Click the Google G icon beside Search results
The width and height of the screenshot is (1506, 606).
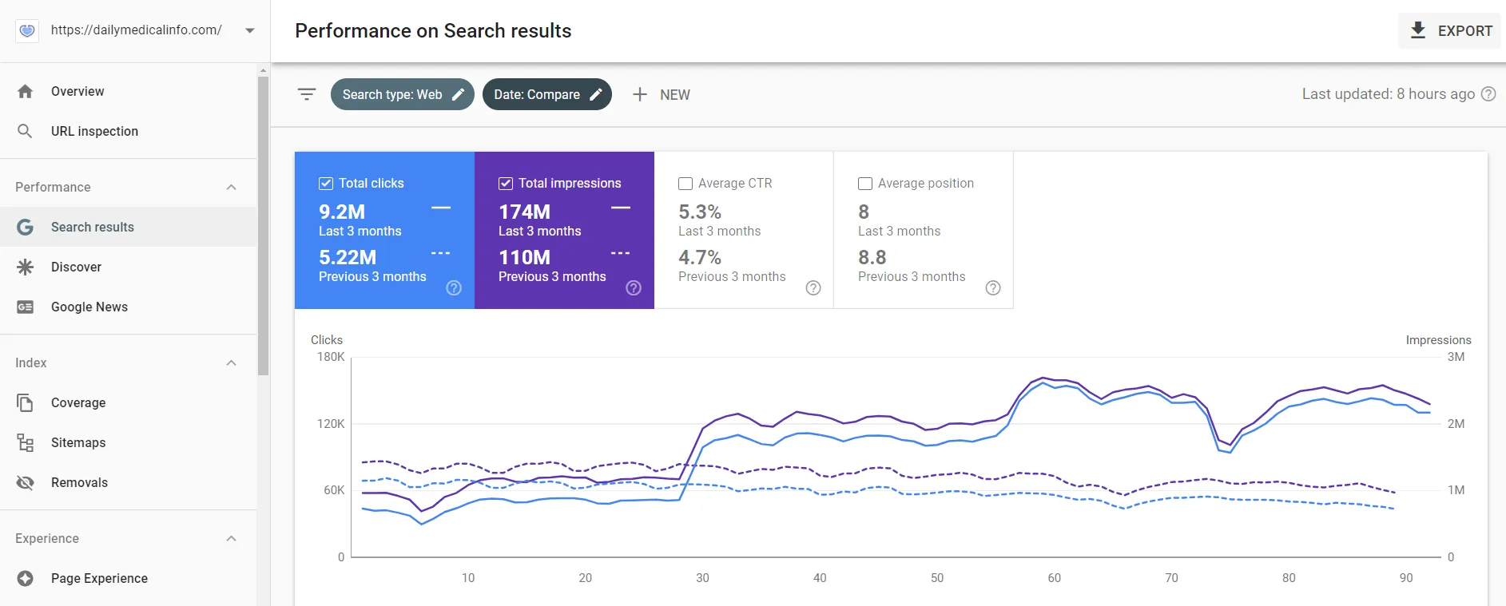25,227
